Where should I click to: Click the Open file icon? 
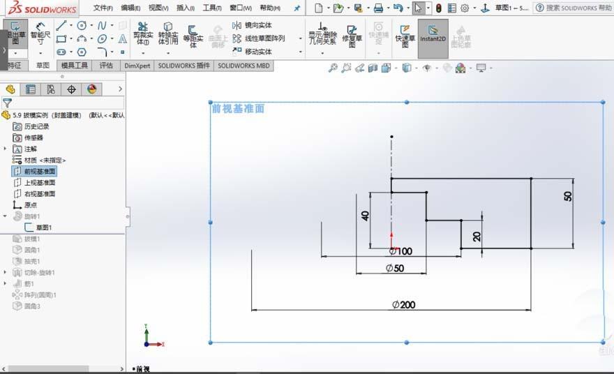tap(338, 8)
